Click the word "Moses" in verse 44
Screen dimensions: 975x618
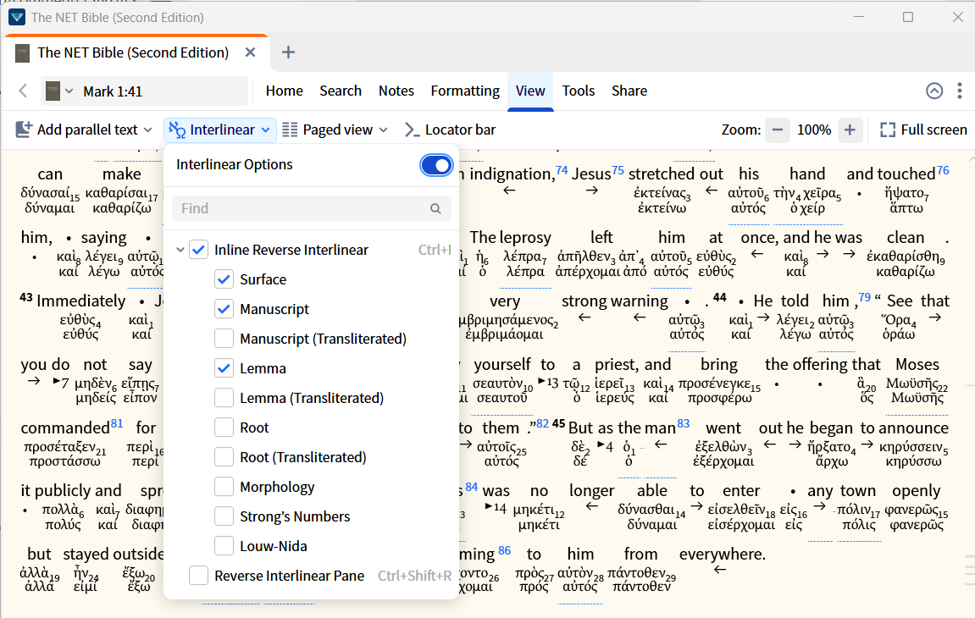tap(917, 364)
